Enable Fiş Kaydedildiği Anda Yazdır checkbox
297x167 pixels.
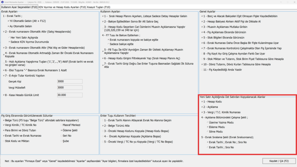(x=202, y=70)
